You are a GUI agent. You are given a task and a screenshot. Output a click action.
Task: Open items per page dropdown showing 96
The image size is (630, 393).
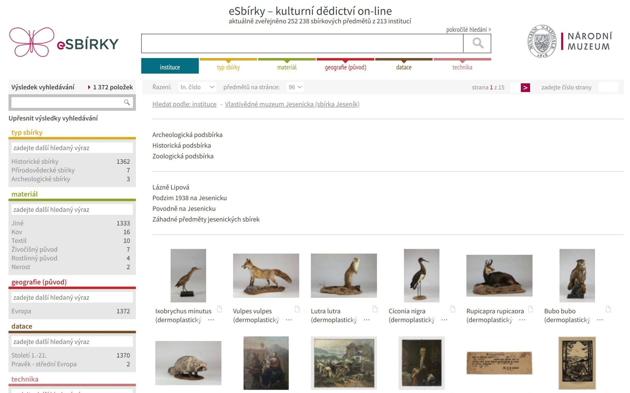[295, 87]
